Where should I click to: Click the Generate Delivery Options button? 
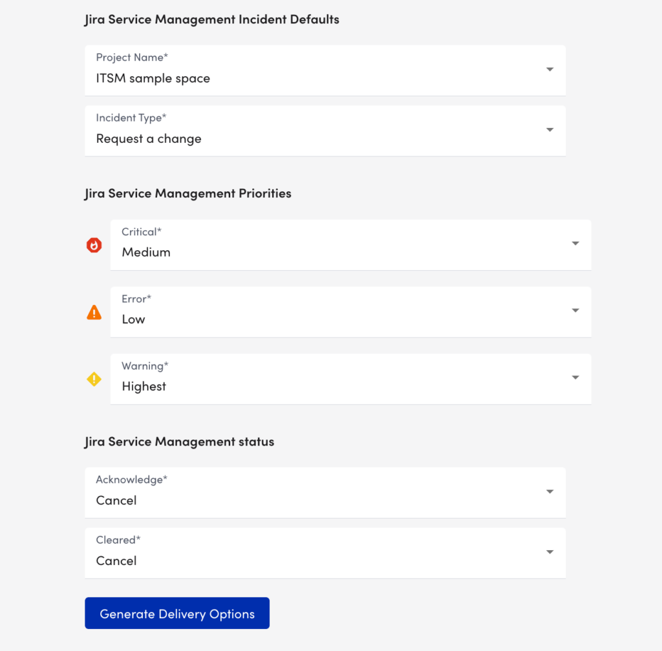tap(176, 613)
